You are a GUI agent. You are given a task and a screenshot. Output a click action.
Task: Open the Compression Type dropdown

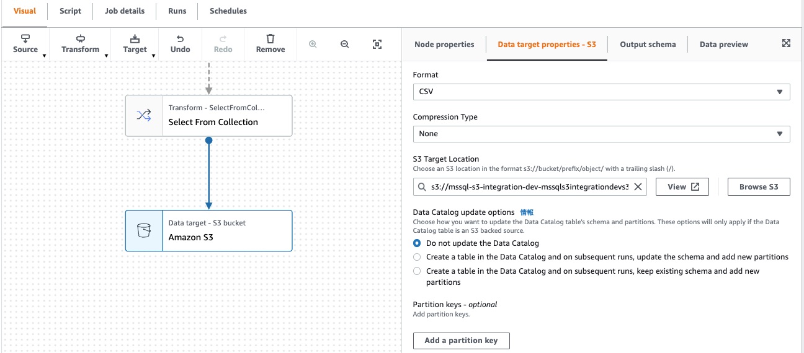(x=601, y=134)
